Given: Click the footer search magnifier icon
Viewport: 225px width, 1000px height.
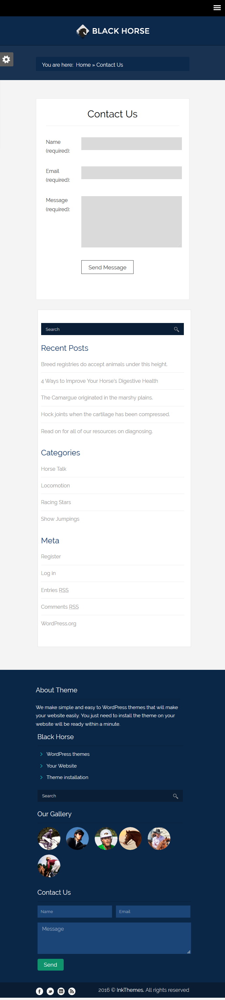Looking at the screenshot, I should (175, 796).
